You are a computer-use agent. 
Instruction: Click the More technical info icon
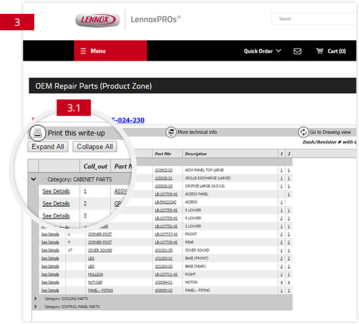tap(171, 132)
